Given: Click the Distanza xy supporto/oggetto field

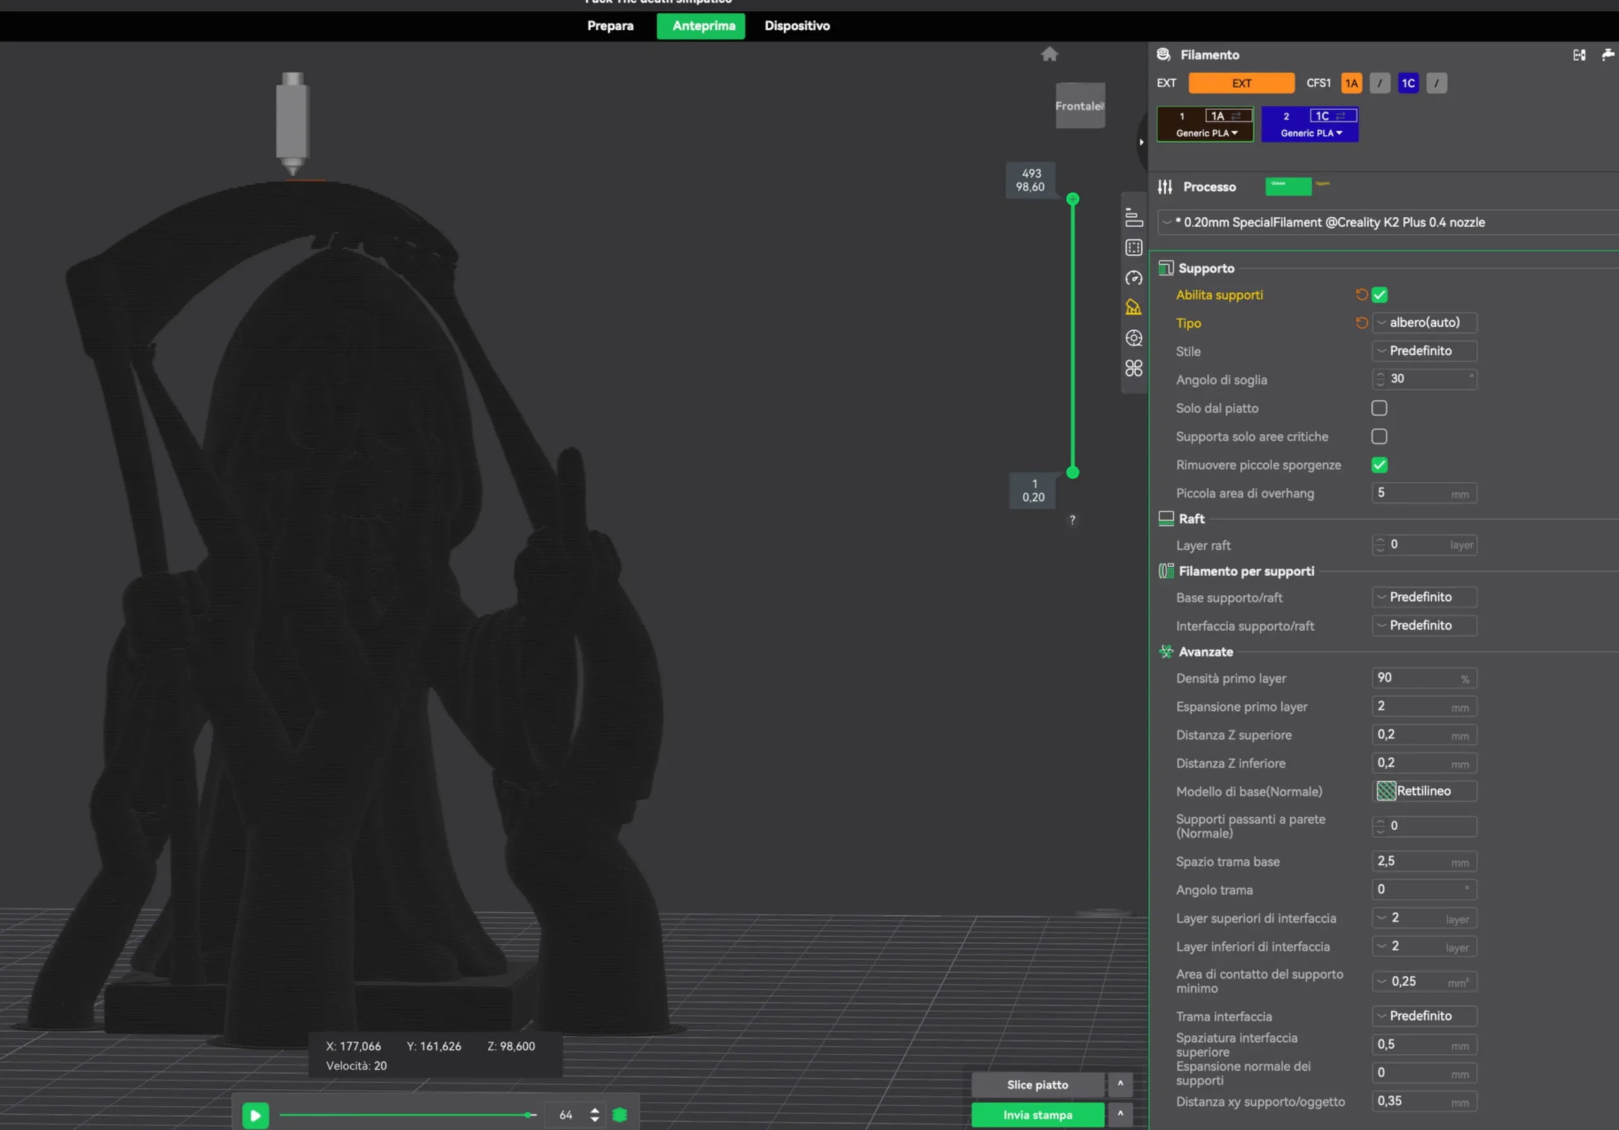Looking at the screenshot, I should [1424, 1100].
